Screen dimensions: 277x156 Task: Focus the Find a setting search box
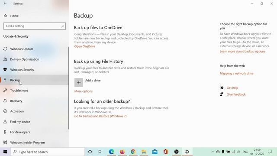[x=35, y=26]
